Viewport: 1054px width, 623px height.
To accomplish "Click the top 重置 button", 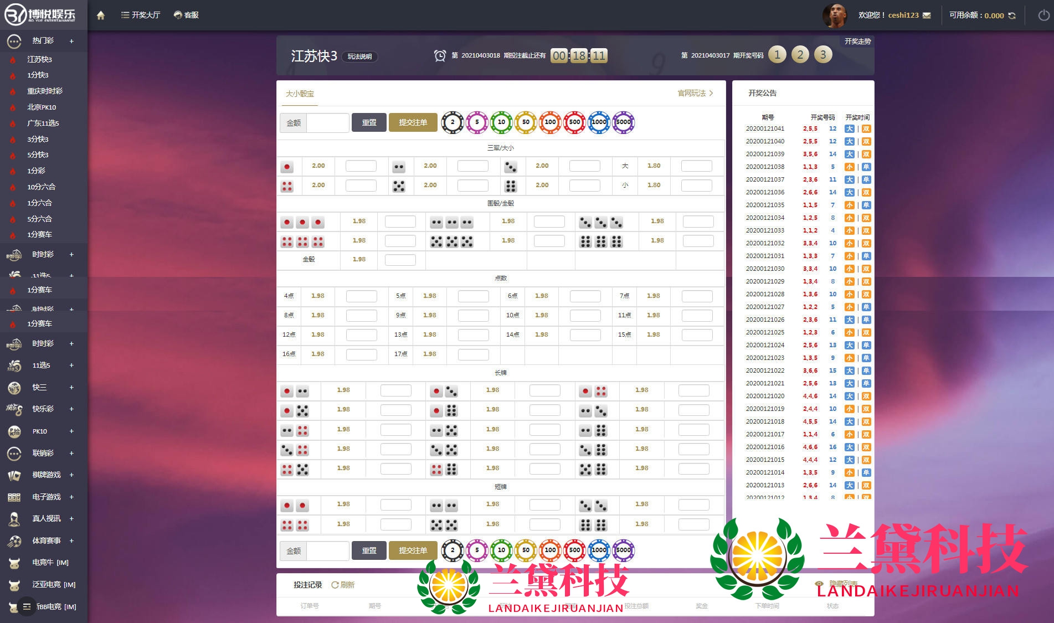I will (x=369, y=122).
